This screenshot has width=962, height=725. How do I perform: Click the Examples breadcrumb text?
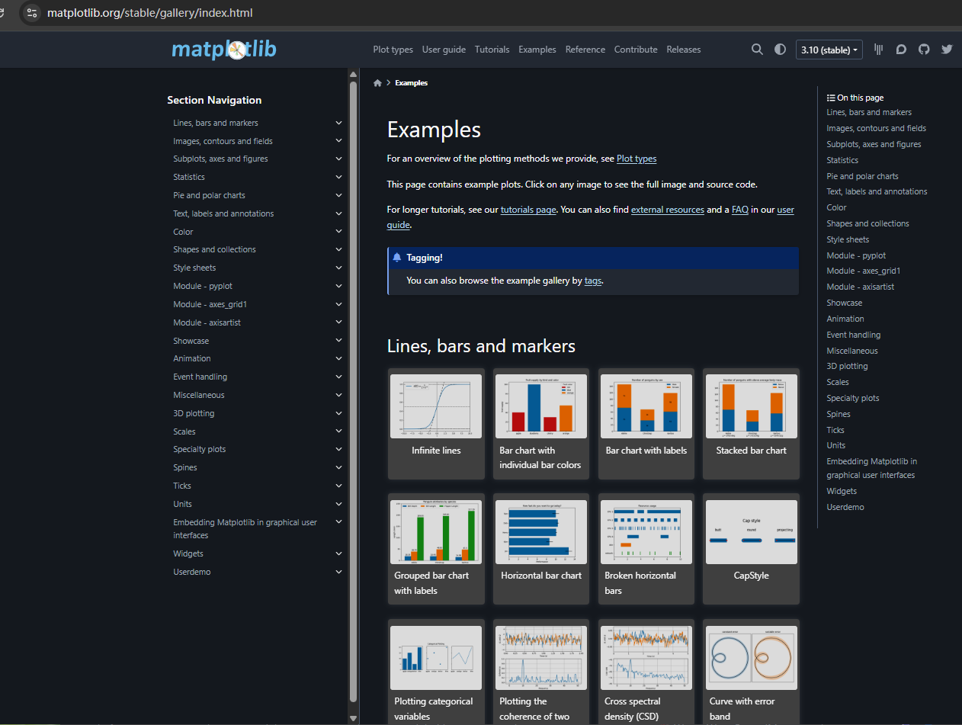tap(411, 83)
